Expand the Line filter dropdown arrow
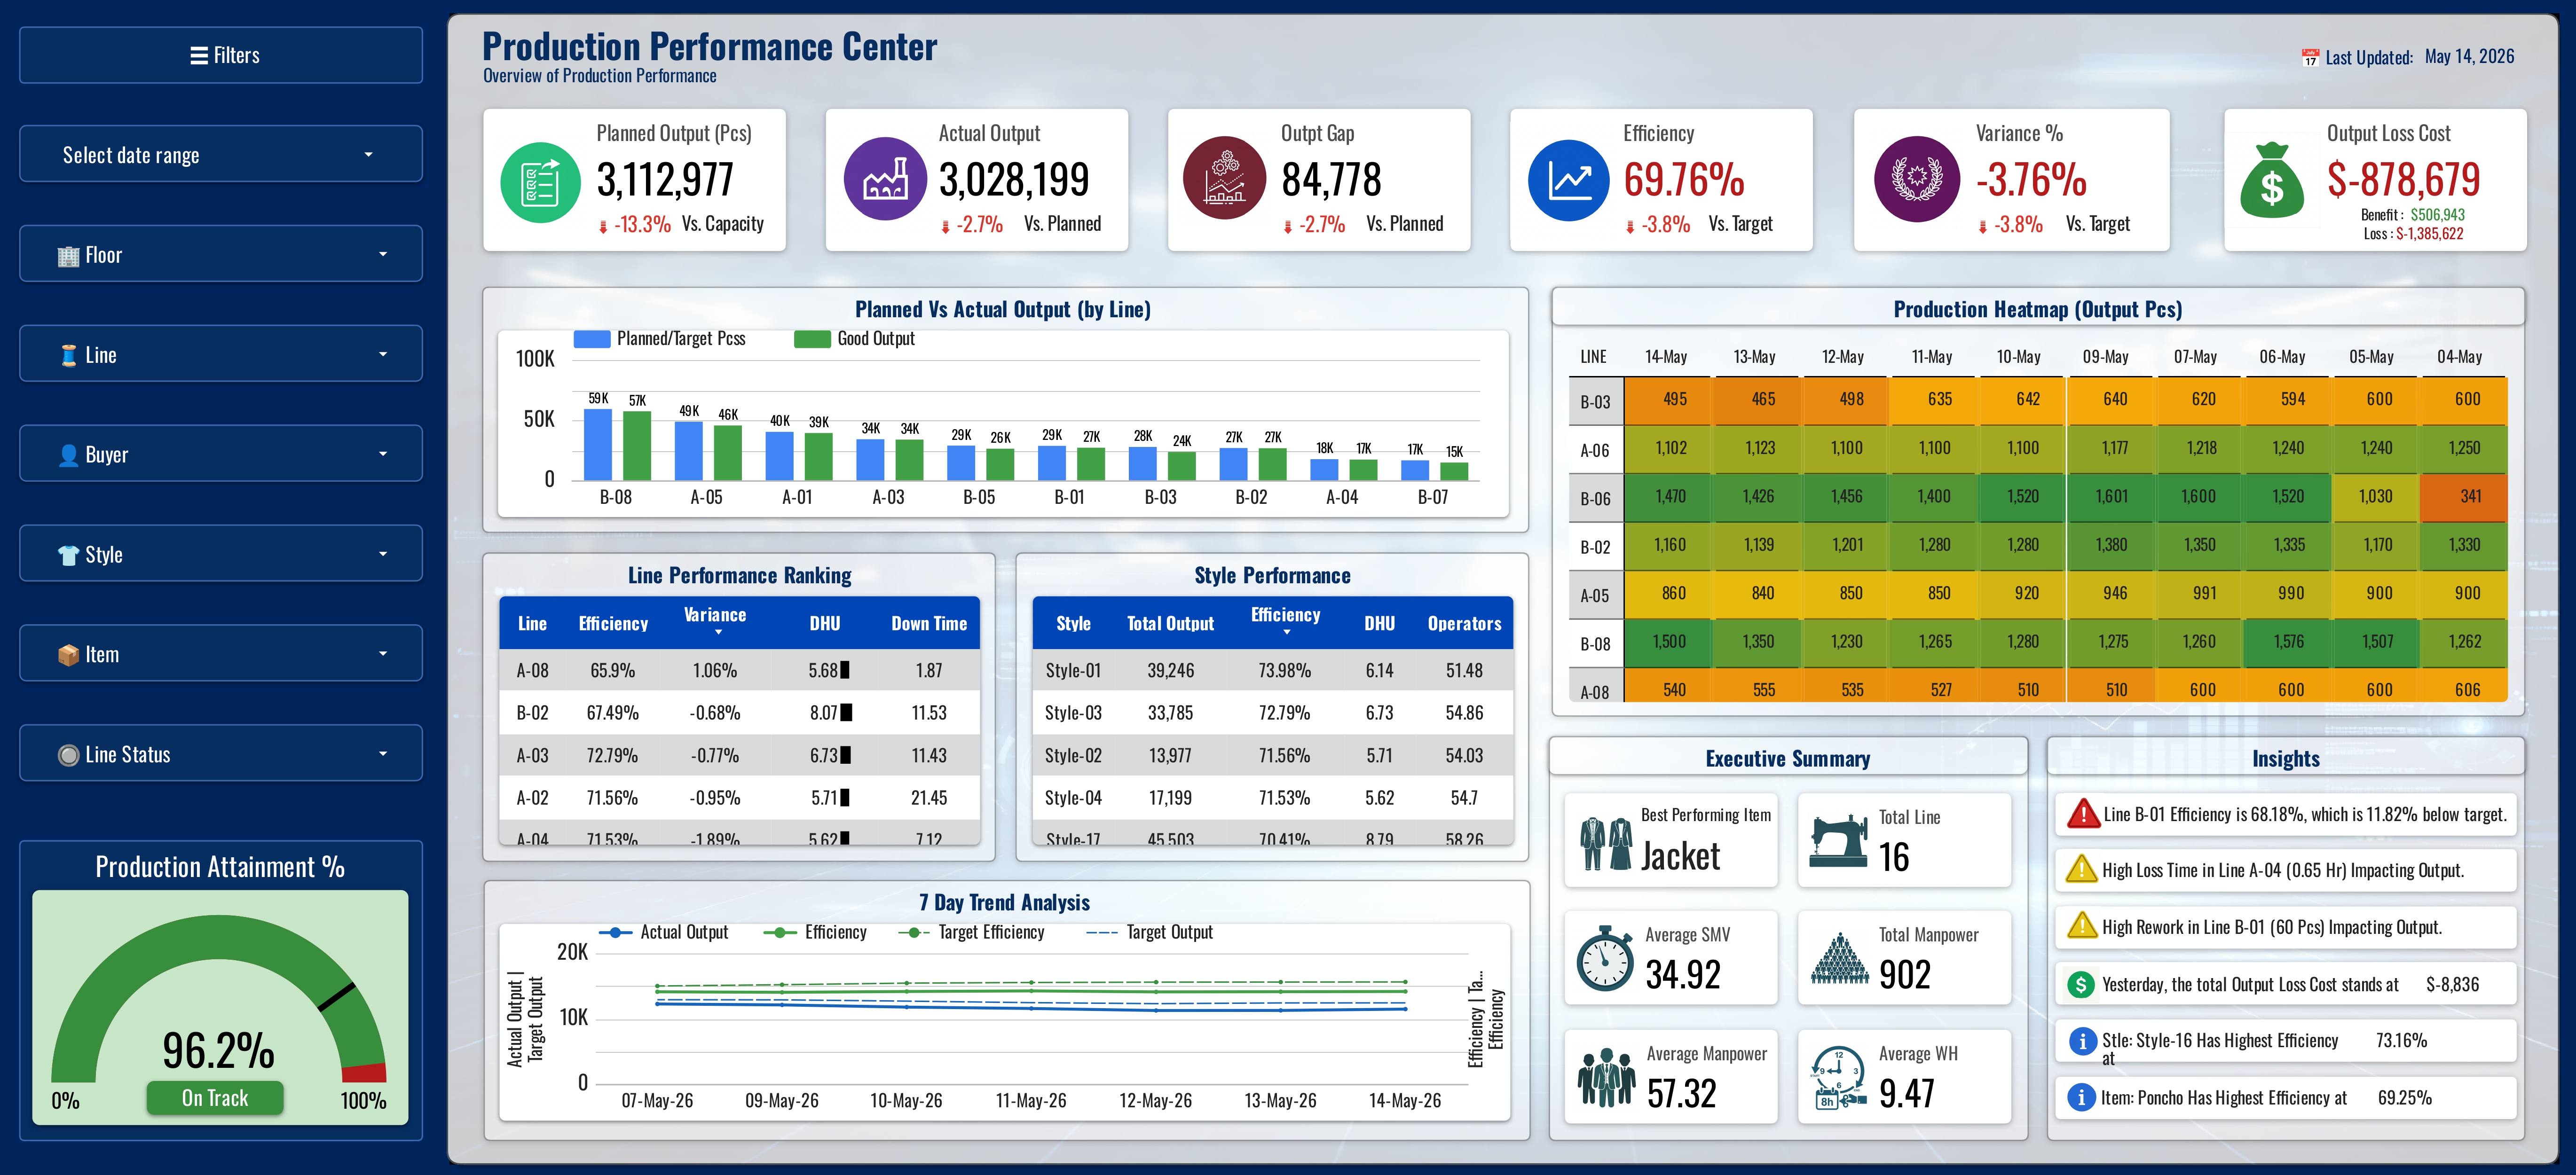The width and height of the screenshot is (2576, 1175). 383,354
